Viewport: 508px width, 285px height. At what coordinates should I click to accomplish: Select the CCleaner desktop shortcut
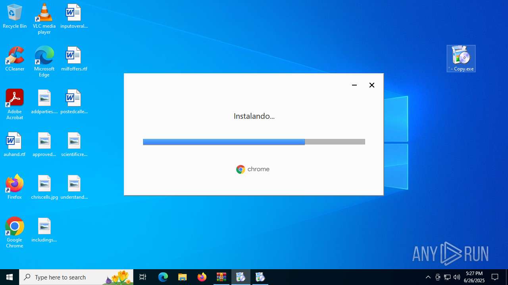point(15,59)
